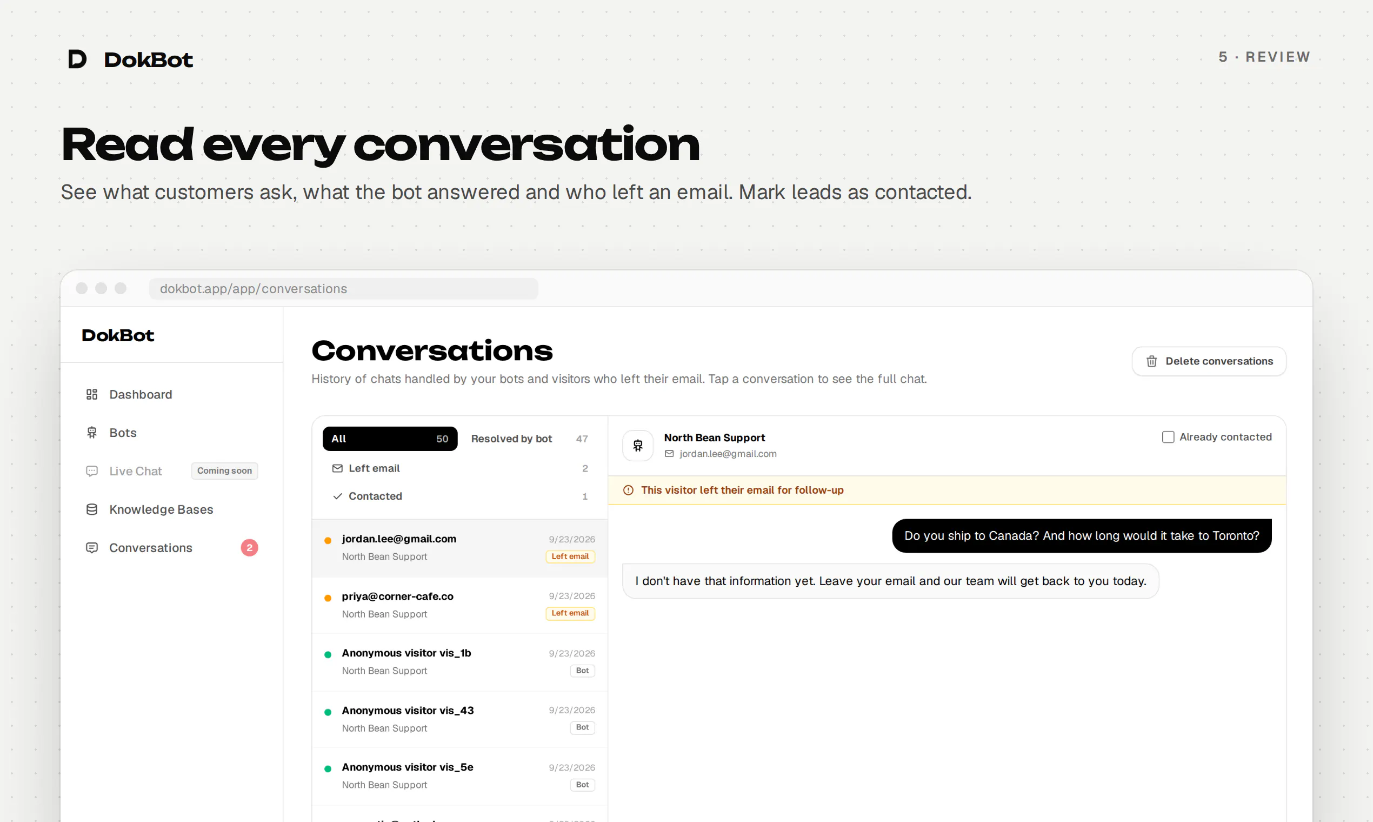Image resolution: width=1373 pixels, height=822 pixels.
Task: Click the Conversations message icon in sidebar
Action: (x=92, y=548)
